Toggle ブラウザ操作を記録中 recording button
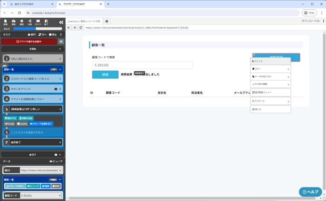Image resolution: width=326 pixels, height=201 pixels. pos(29,41)
